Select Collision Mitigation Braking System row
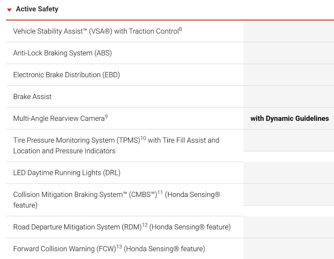 170,200
